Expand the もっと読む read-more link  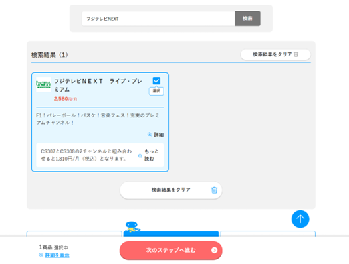(x=152, y=155)
